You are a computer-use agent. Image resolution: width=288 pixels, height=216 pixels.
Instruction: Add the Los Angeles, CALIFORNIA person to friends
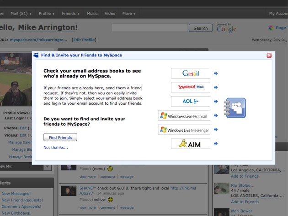245,176
